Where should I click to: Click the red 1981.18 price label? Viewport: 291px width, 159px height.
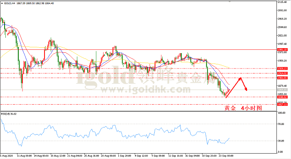[x=282, y=50]
